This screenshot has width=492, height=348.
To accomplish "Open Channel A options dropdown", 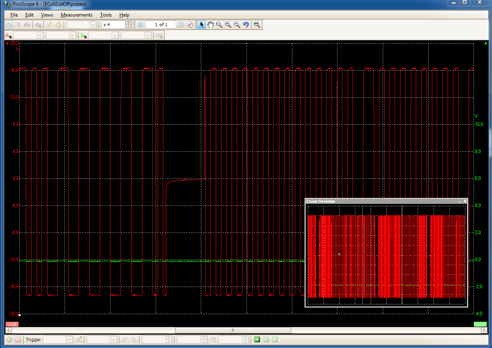I will [8, 36].
